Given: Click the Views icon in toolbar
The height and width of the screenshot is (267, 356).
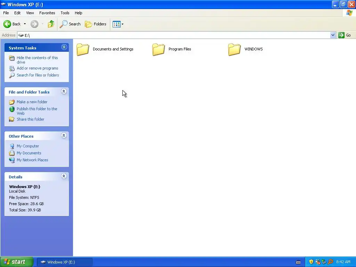Looking at the screenshot, I should [x=116, y=24].
